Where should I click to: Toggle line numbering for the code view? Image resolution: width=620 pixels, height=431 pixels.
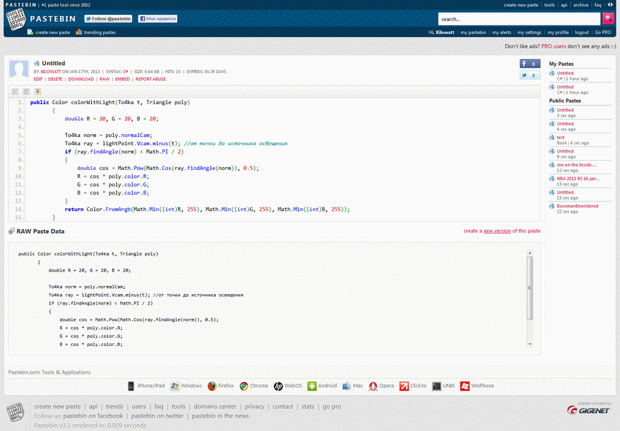tap(15, 91)
